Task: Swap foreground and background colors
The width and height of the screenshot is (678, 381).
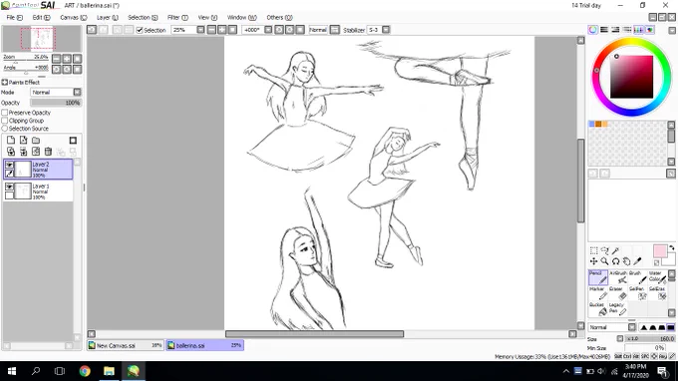Action: pos(671,248)
